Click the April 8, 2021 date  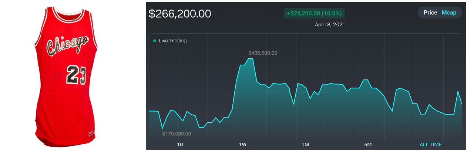pos(330,24)
